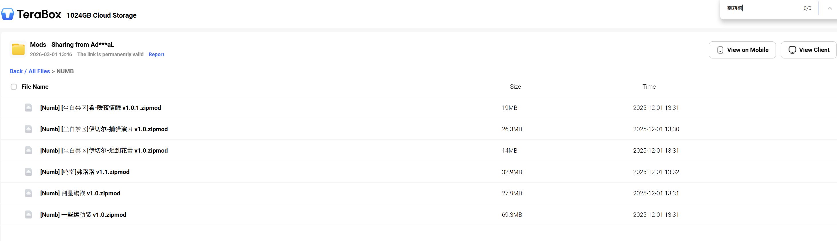Viewport: 837px width, 241px height.
Task: Click file icon for 肴-暖夜情醺 v1.0.1.zipmod
Action: tap(29, 108)
